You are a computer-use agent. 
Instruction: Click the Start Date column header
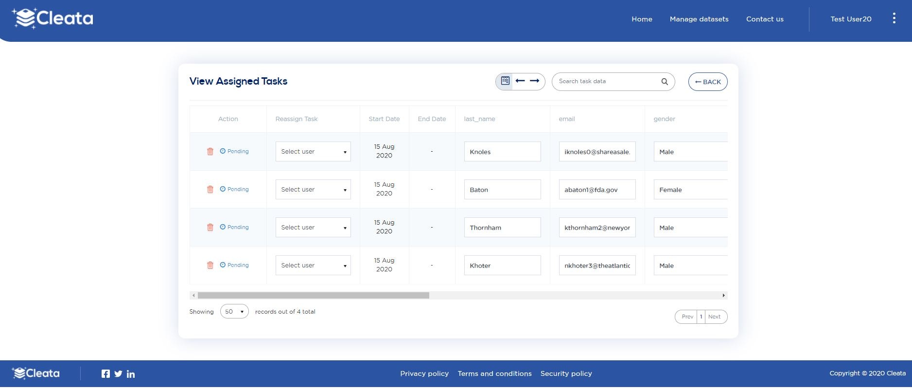[384, 119]
